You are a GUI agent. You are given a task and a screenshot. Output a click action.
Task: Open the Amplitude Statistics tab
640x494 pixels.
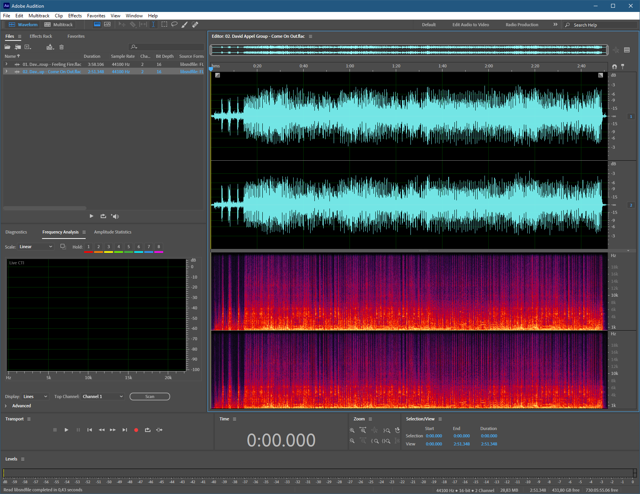(x=113, y=232)
